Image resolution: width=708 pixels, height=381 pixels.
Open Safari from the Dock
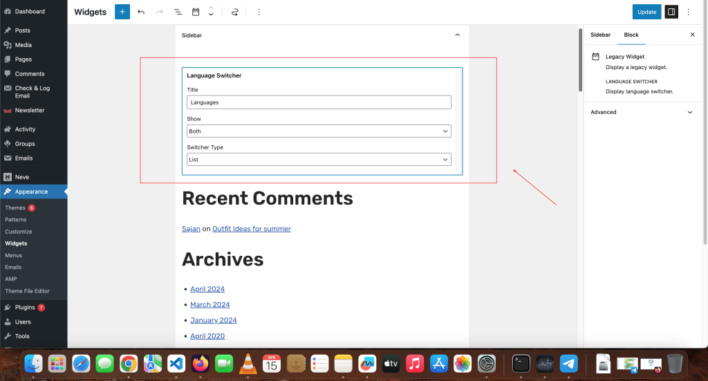[x=82, y=364]
